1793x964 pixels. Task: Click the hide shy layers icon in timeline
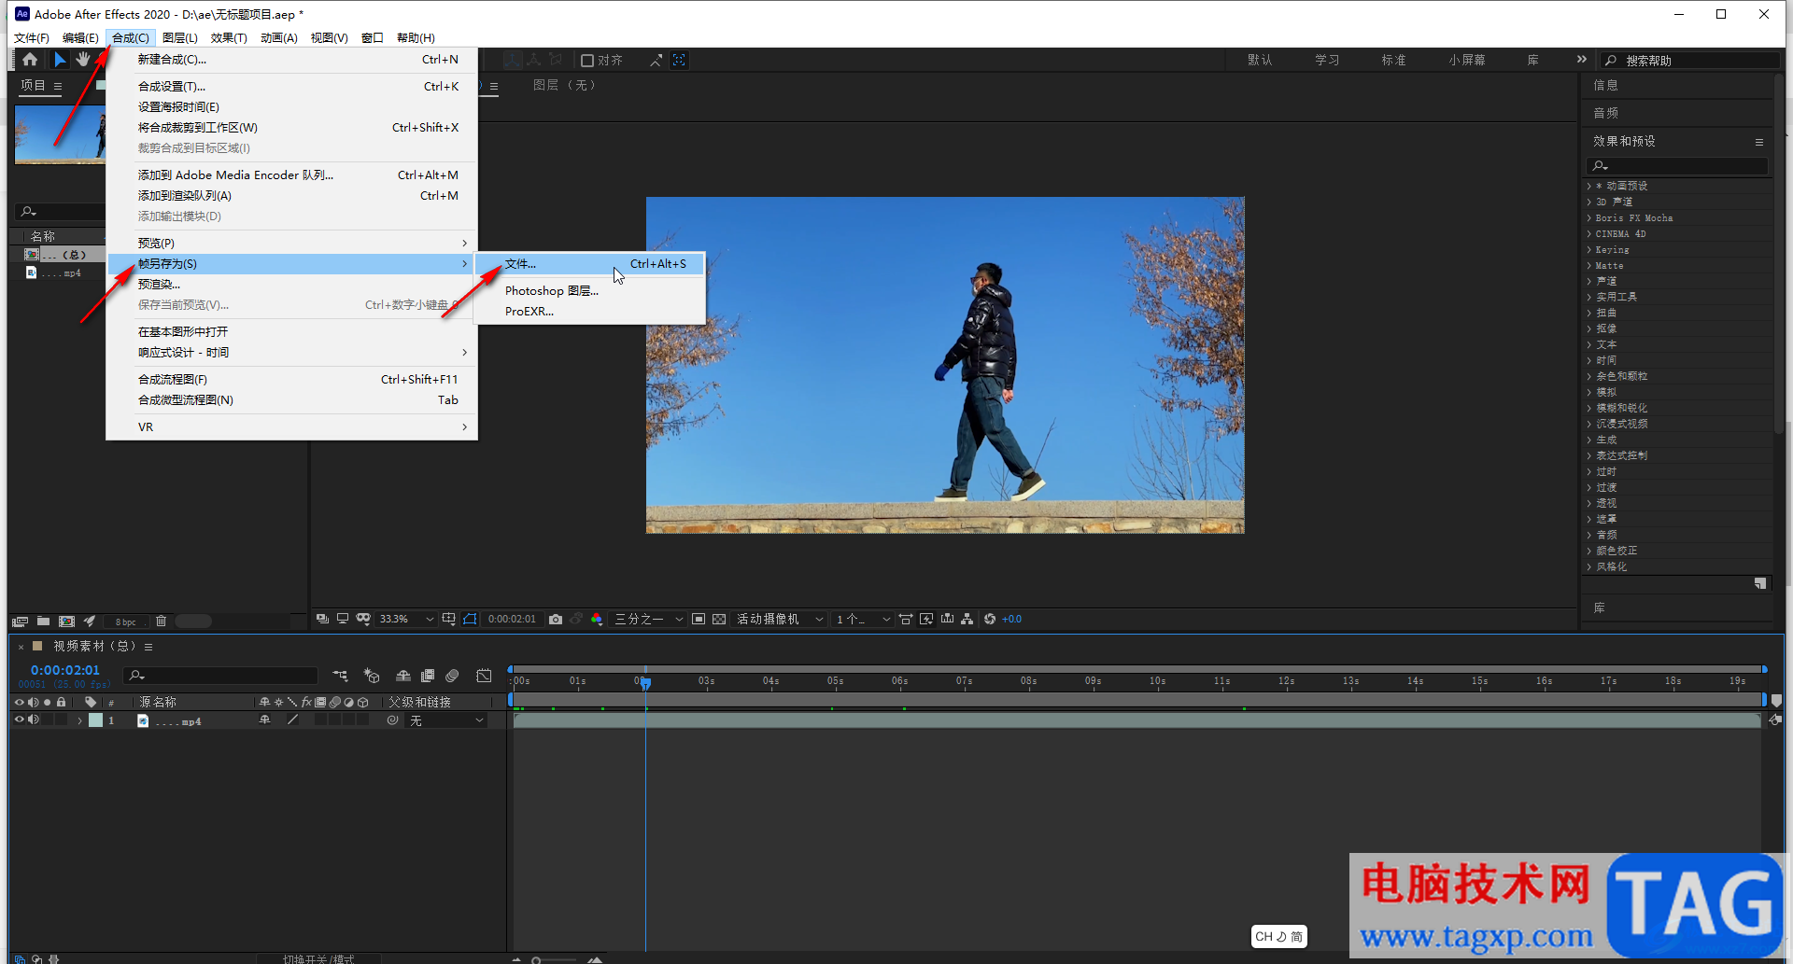(403, 676)
